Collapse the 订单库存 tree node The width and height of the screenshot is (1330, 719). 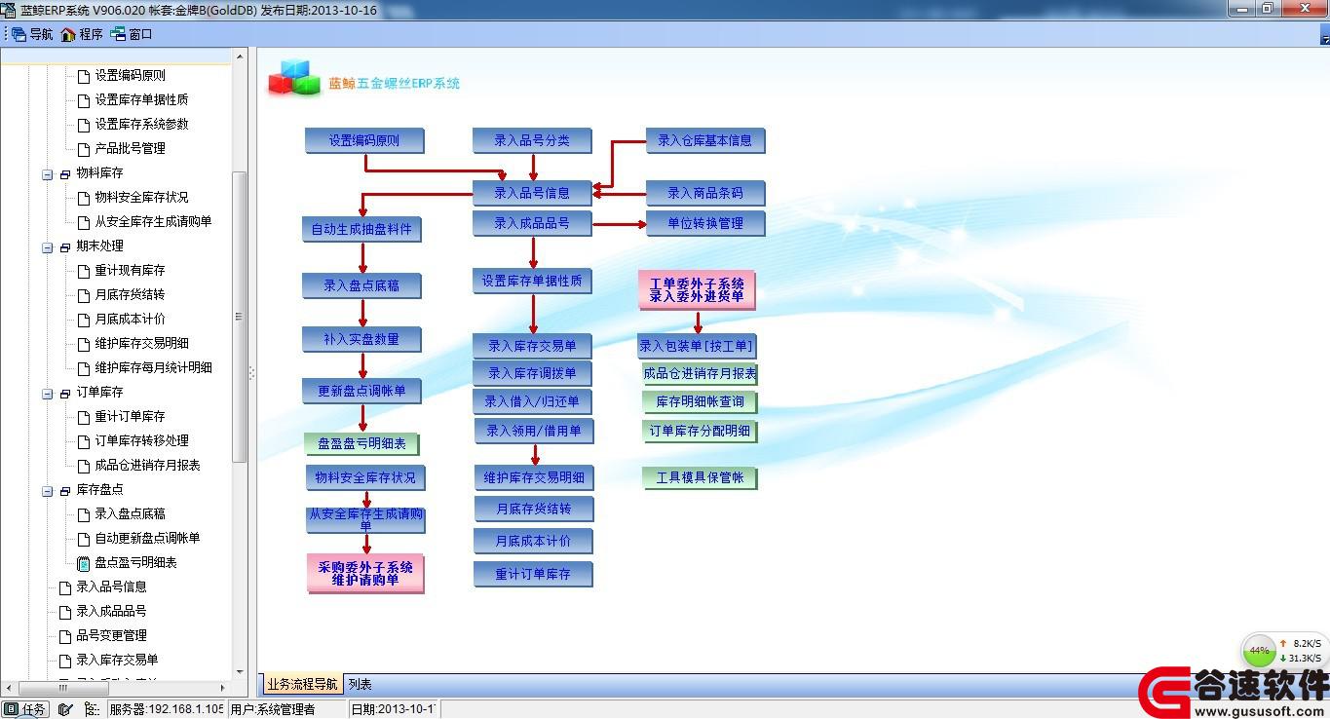pyautogui.click(x=47, y=393)
